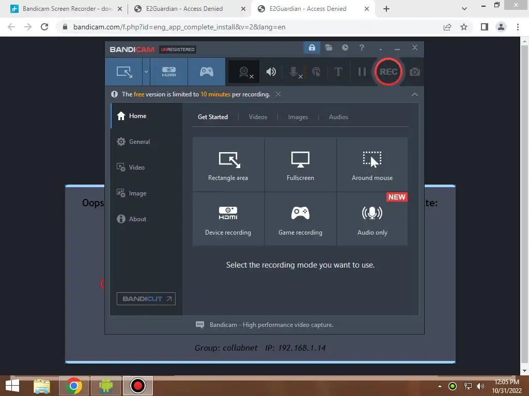The height and width of the screenshot is (396, 529).
Task: Start recording with the REC button
Action: pyautogui.click(x=388, y=72)
